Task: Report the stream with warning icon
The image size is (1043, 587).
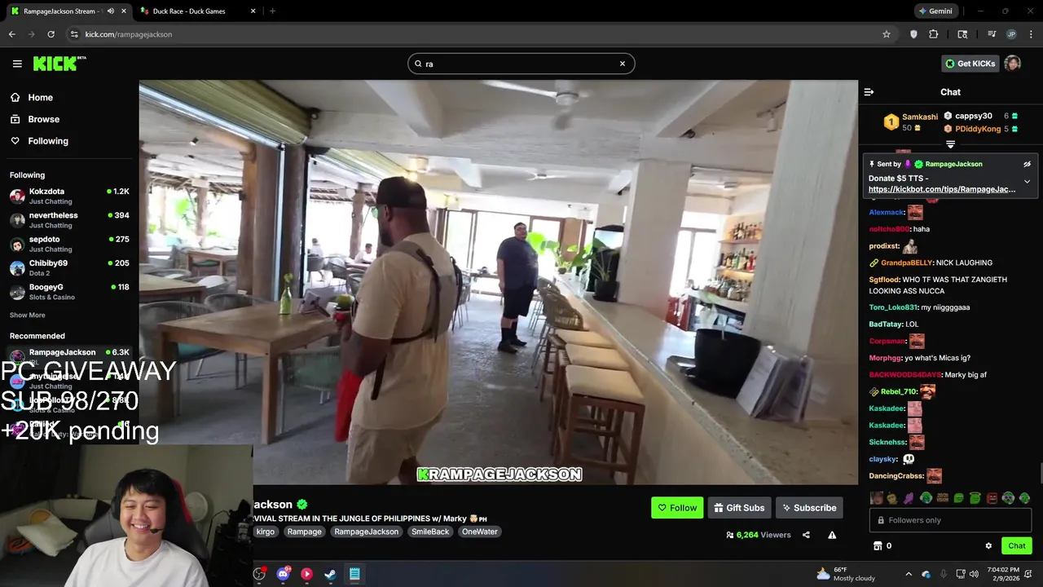Action: (832, 535)
